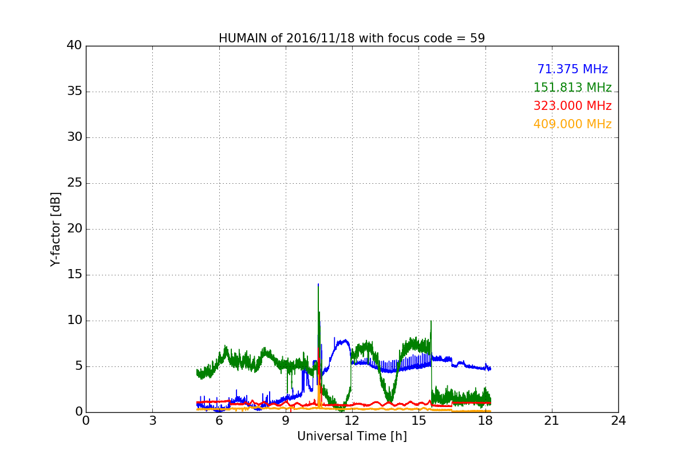Click the plot title mentioning HUMAIN 2016/11/18
This screenshot has height=458, width=687.
352,38
